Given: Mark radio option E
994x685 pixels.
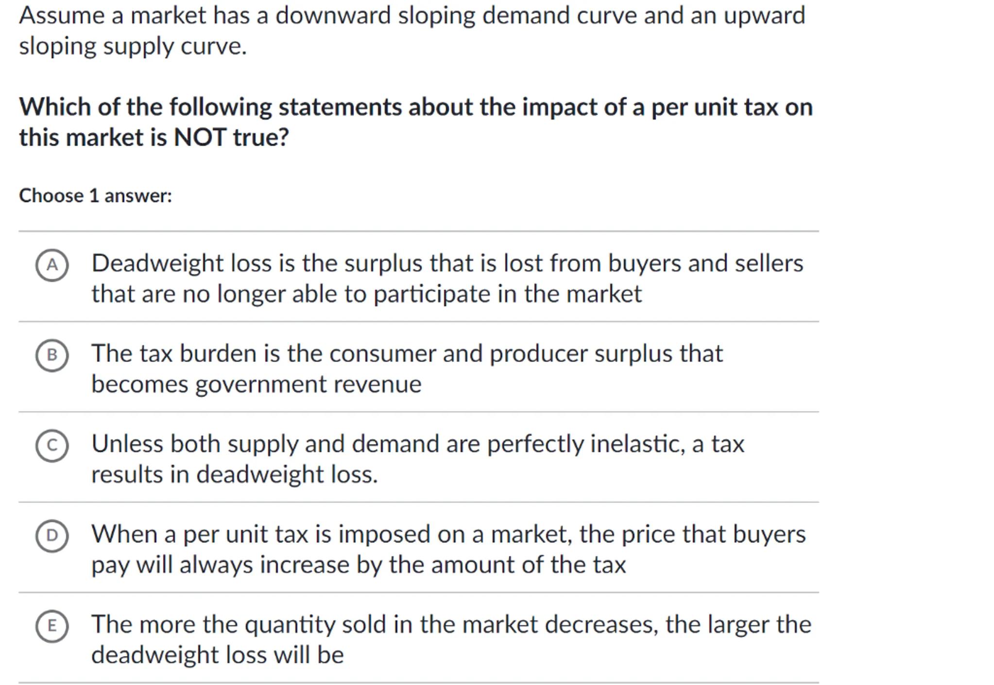Looking at the screenshot, I should [x=52, y=626].
